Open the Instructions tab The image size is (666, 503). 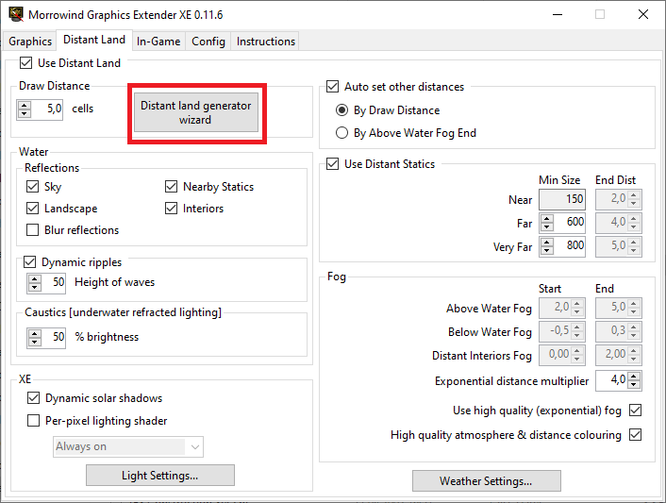point(266,42)
